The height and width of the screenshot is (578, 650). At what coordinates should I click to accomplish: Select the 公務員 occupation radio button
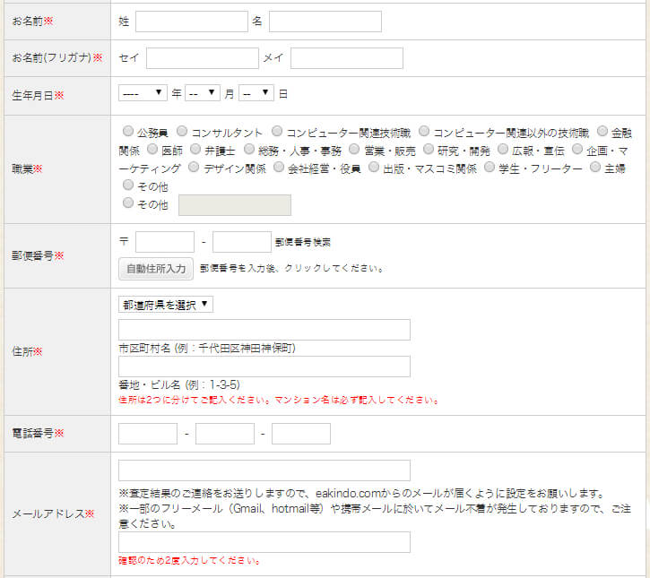tap(128, 132)
